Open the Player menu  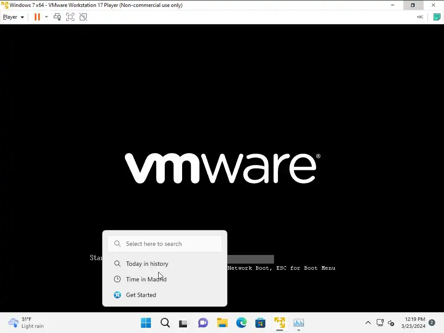pos(13,17)
